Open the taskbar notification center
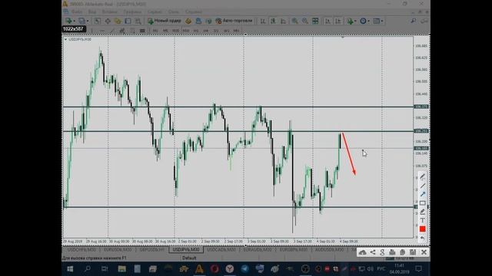This screenshot has width=492, height=276. (x=418, y=269)
